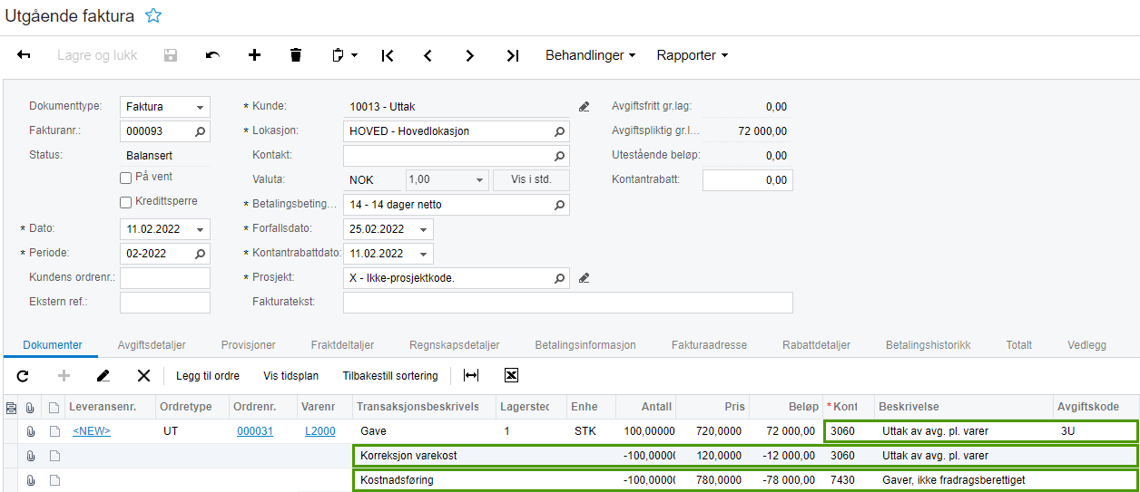Enable the På vent checkbox
This screenshot has width=1140, height=492.
126,178
